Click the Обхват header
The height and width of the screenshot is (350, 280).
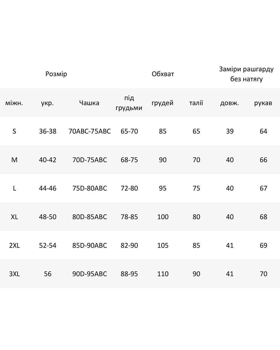pos(163,74)
